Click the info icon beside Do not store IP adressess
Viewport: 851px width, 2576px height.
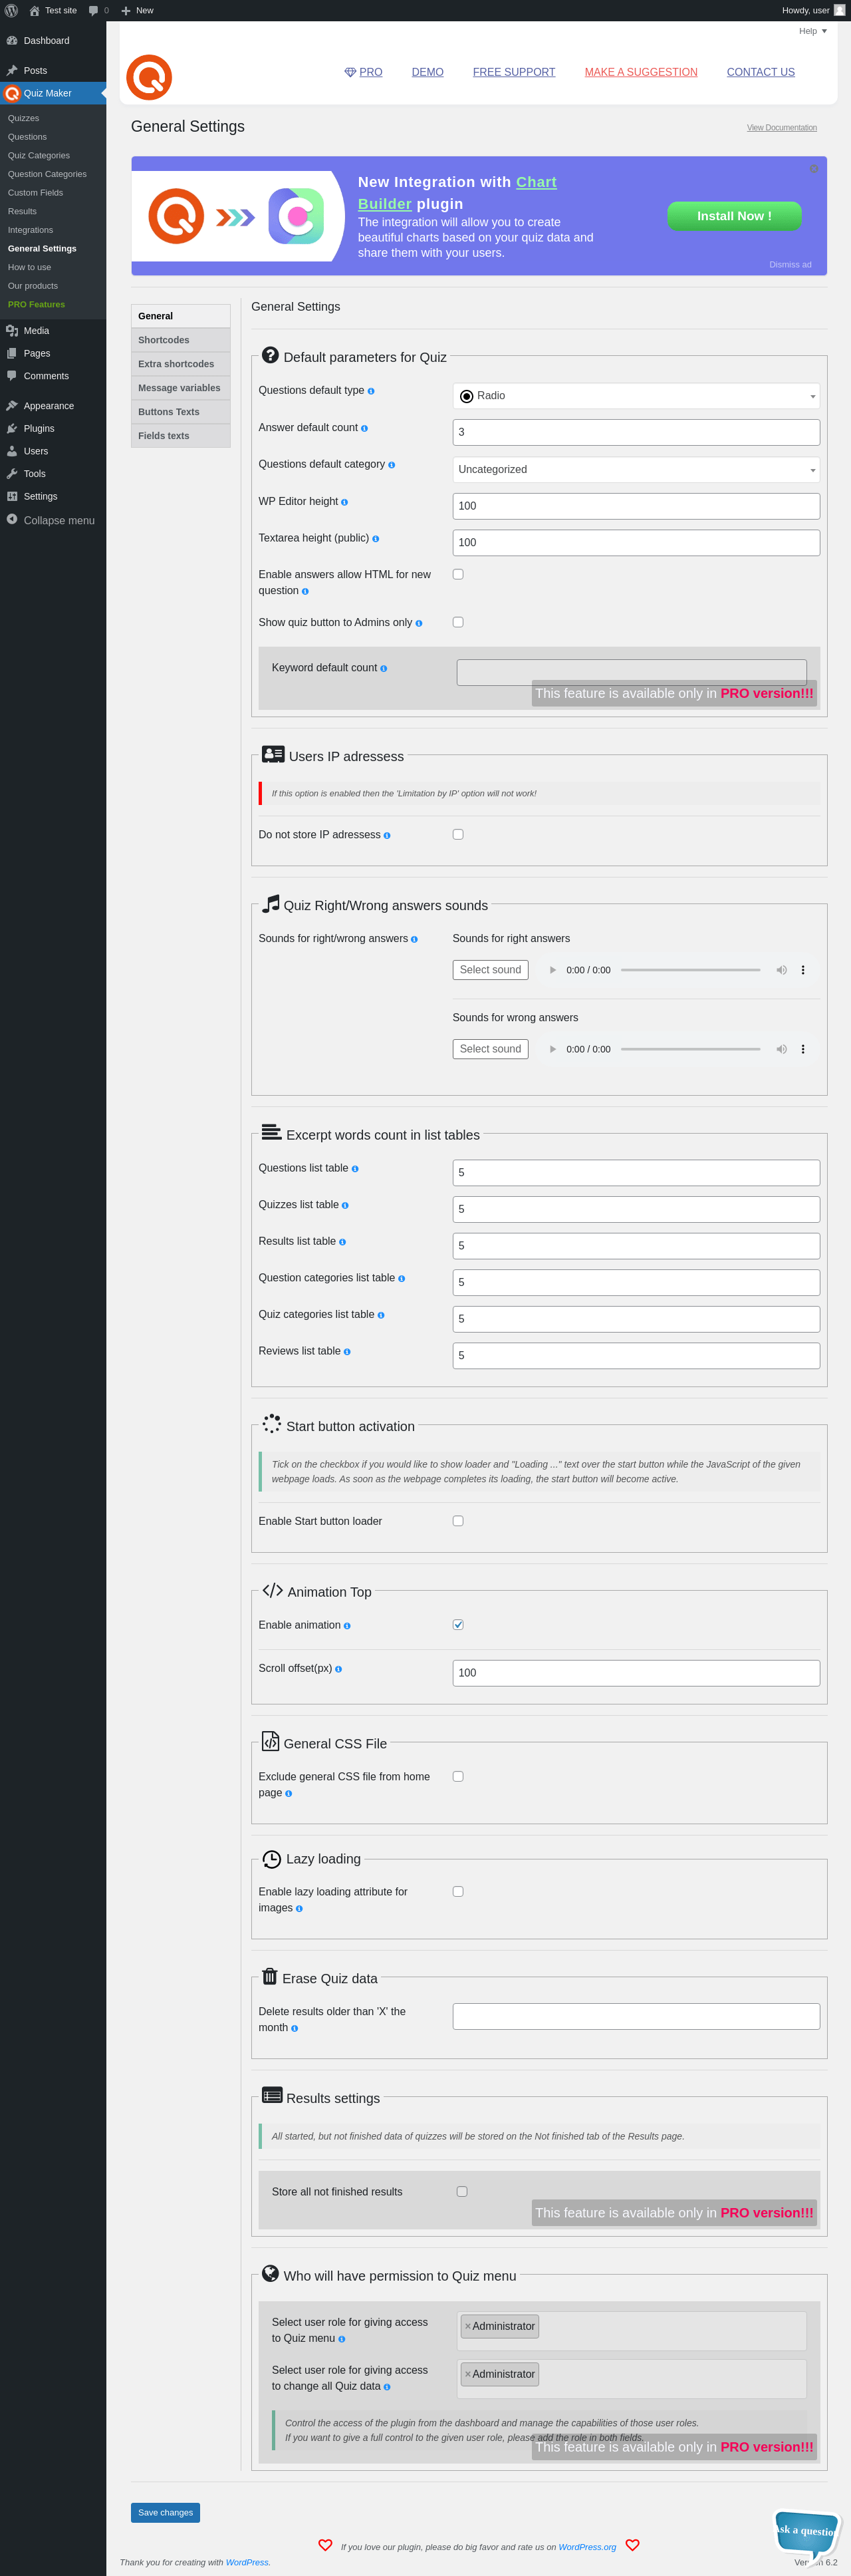pos(386,835)
